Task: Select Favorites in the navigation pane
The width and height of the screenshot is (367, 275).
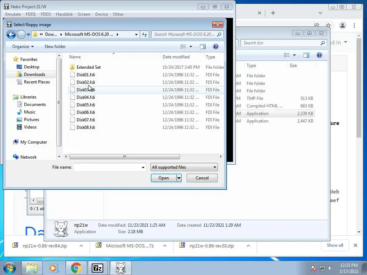Action: 29,59
